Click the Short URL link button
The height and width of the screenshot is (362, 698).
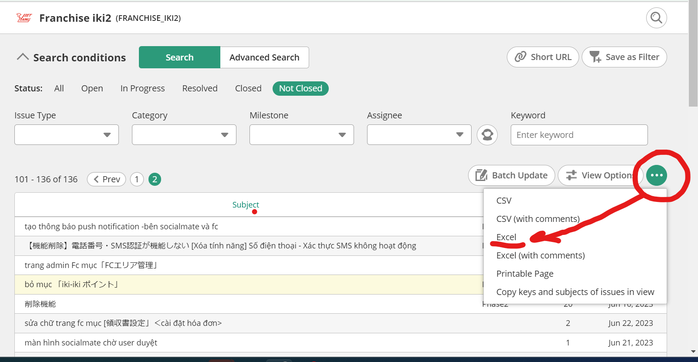pyautogui.click(x=543, y=57)
